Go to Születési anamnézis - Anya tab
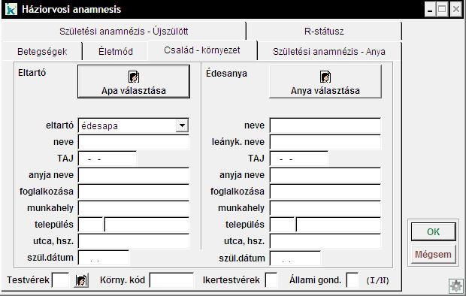This screenshot has width=466, height=296. 329,51
